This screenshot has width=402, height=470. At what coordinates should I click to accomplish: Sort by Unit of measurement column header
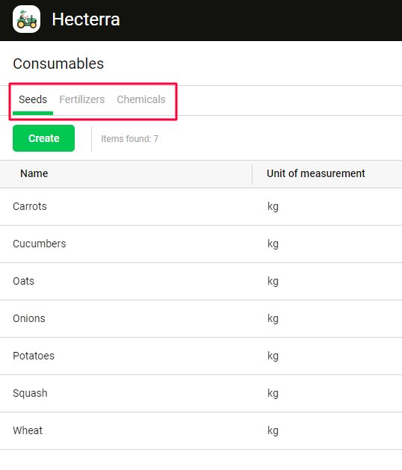click(316, 173)
